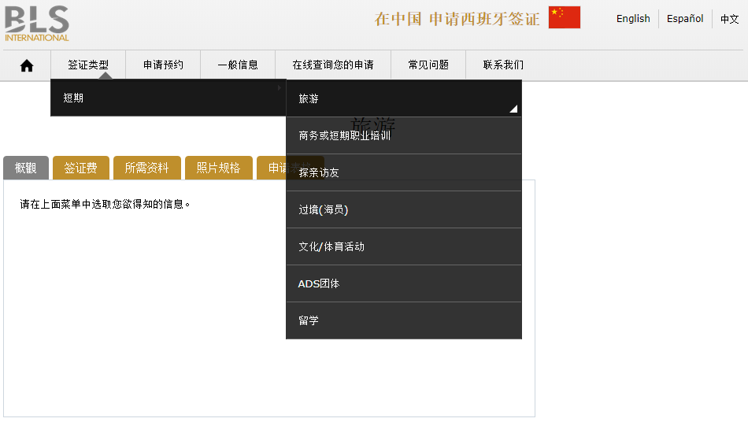Switch to the 签证费 tab
Image resolution: width=748 pixels, height=422 pixels.
pyautogui.click(x=80, y=168)
